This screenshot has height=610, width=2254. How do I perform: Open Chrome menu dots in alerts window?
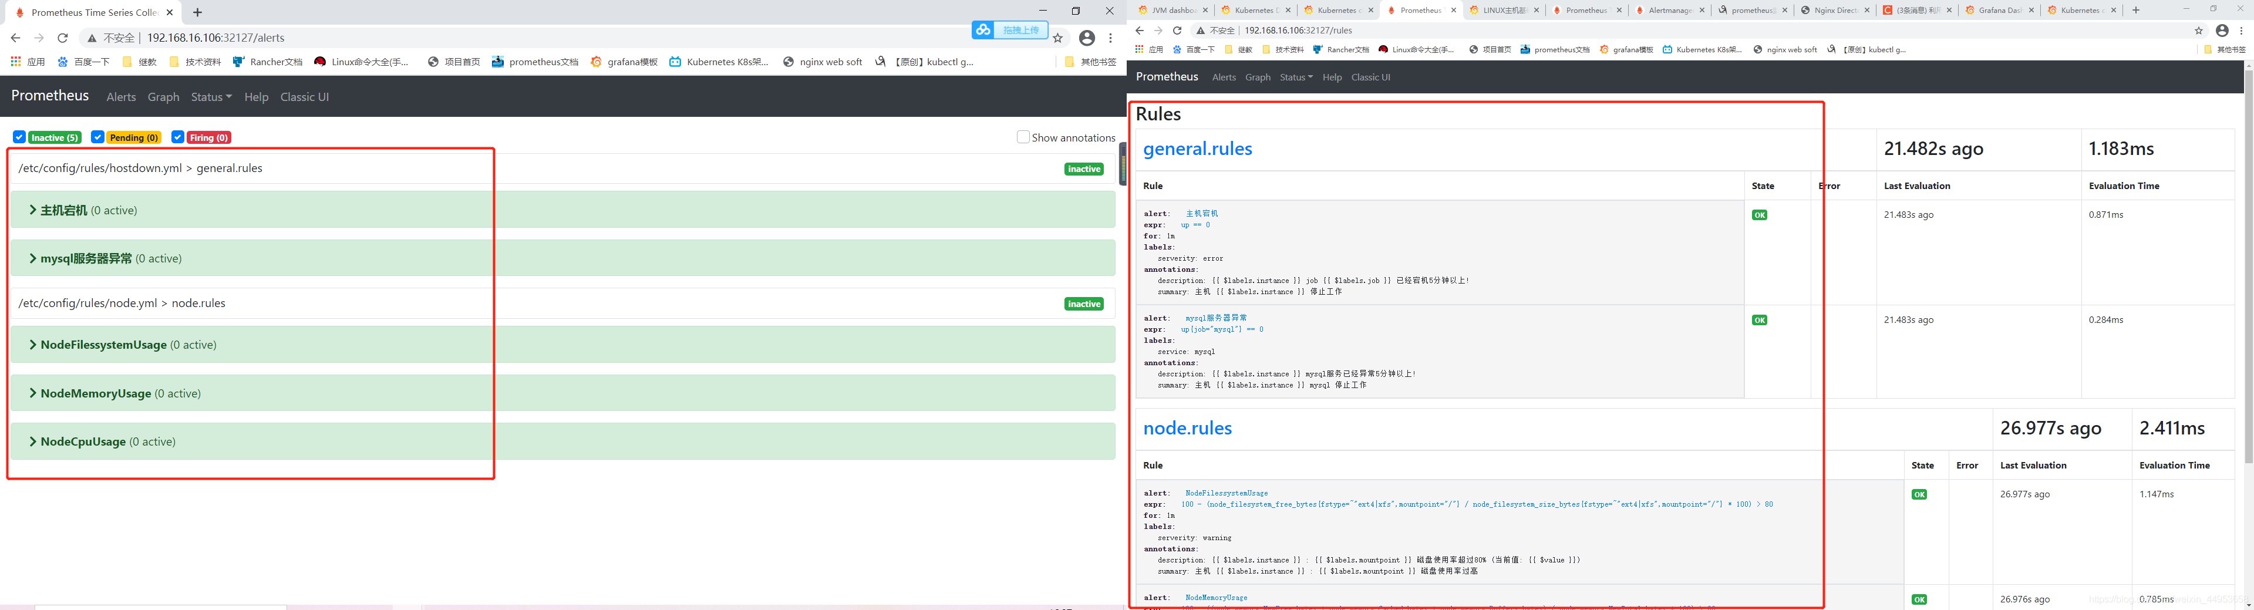tap(1110, 38)
